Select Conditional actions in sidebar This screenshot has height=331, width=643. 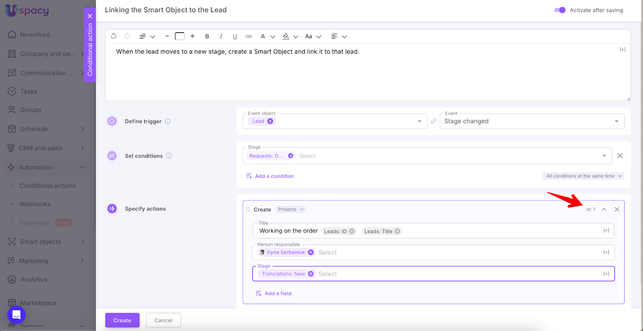coord(47,185)
